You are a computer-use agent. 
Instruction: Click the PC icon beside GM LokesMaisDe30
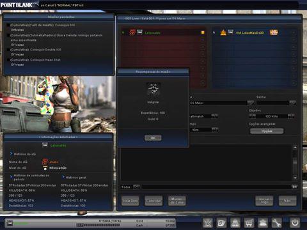[x=230, y=32]
